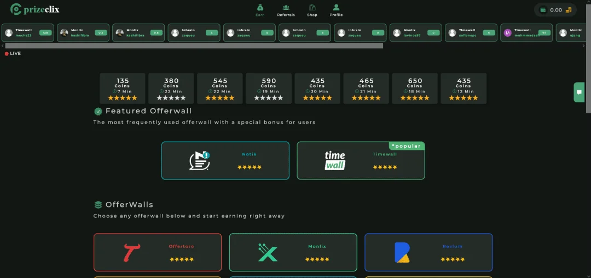Open the Timewall popular offerwall card
The height and width of the screenshot is (278, 591).
coord(361,160)
